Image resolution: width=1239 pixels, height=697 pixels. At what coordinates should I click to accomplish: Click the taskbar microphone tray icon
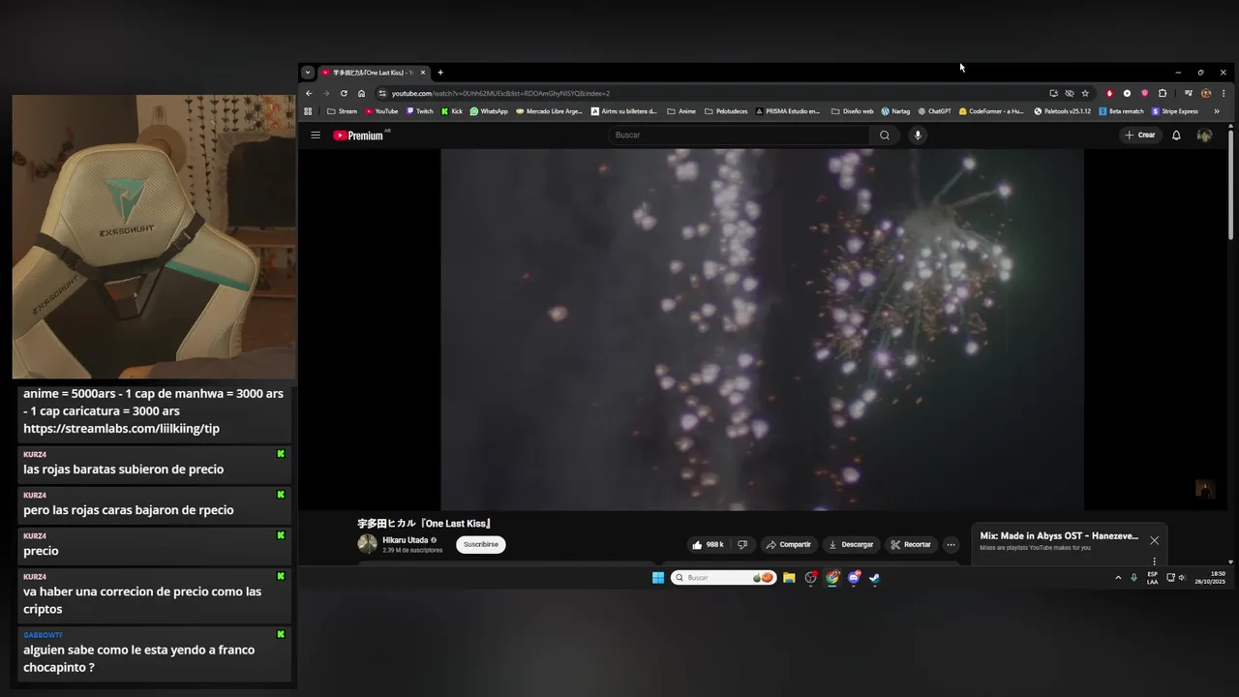[x=1133, y=578]
